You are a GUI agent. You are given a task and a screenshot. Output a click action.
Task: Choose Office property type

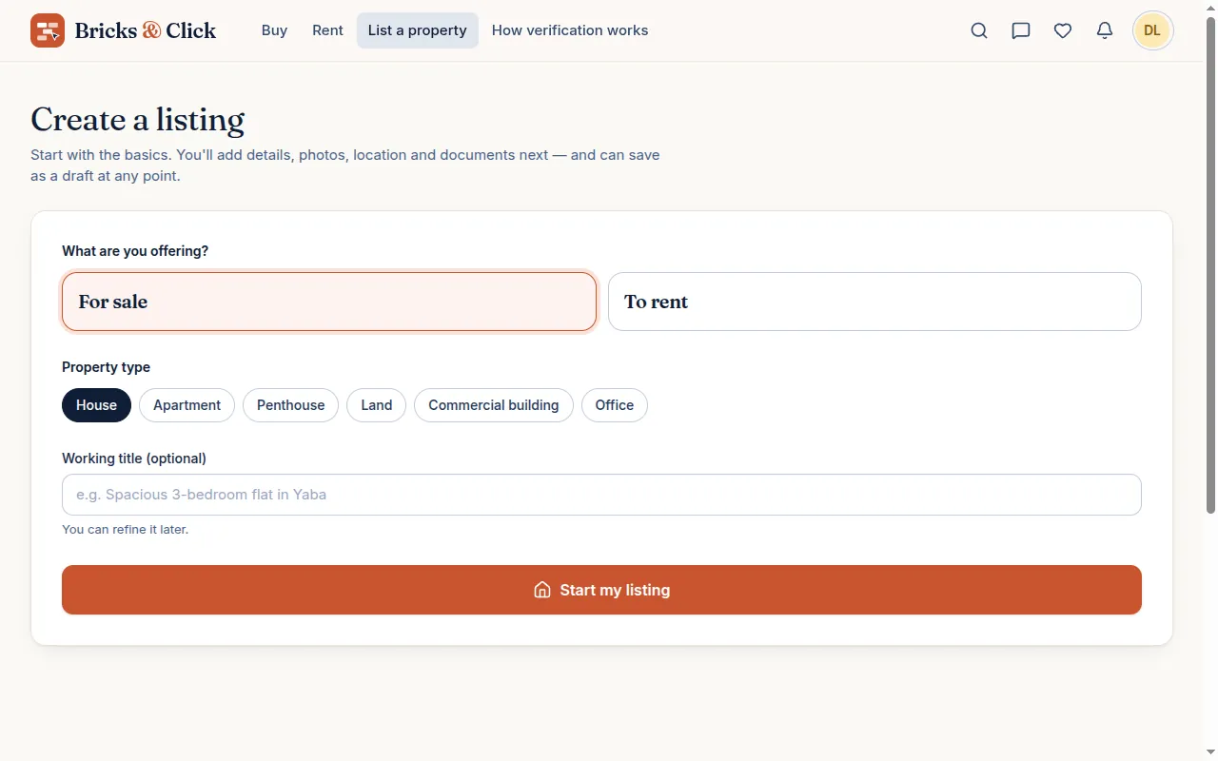point(615,405)
